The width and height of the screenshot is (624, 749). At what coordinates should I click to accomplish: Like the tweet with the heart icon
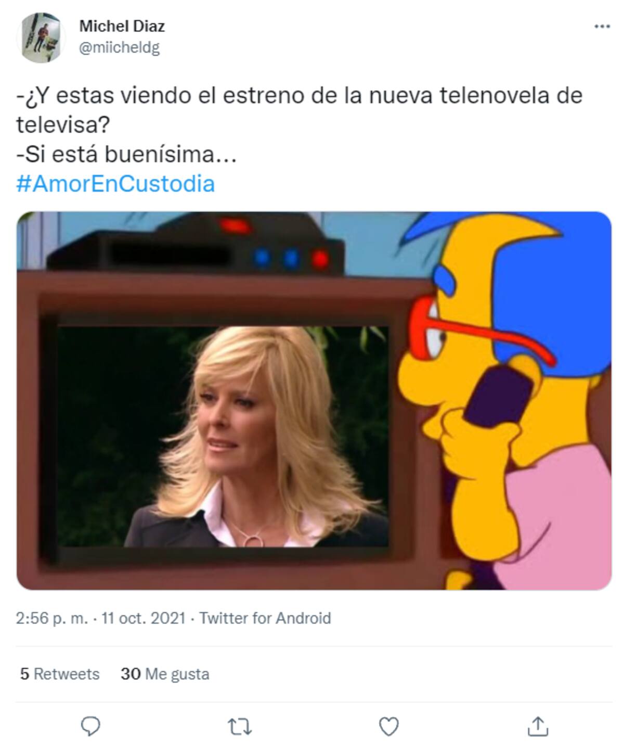pos(388,726)
